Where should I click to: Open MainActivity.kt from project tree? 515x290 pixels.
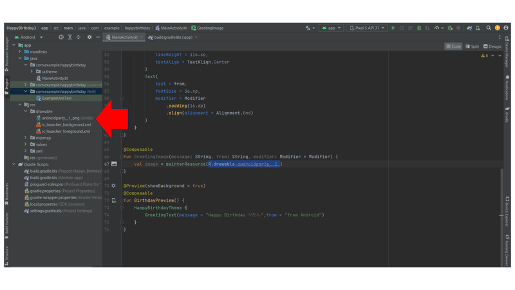pos(52,78)
